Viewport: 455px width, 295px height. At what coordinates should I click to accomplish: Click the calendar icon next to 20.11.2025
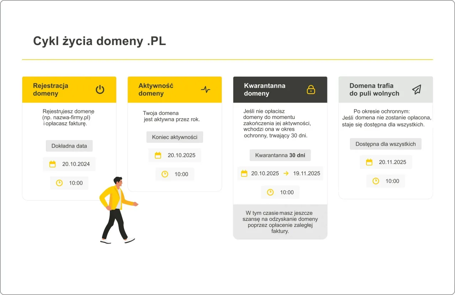click(370, 162)
